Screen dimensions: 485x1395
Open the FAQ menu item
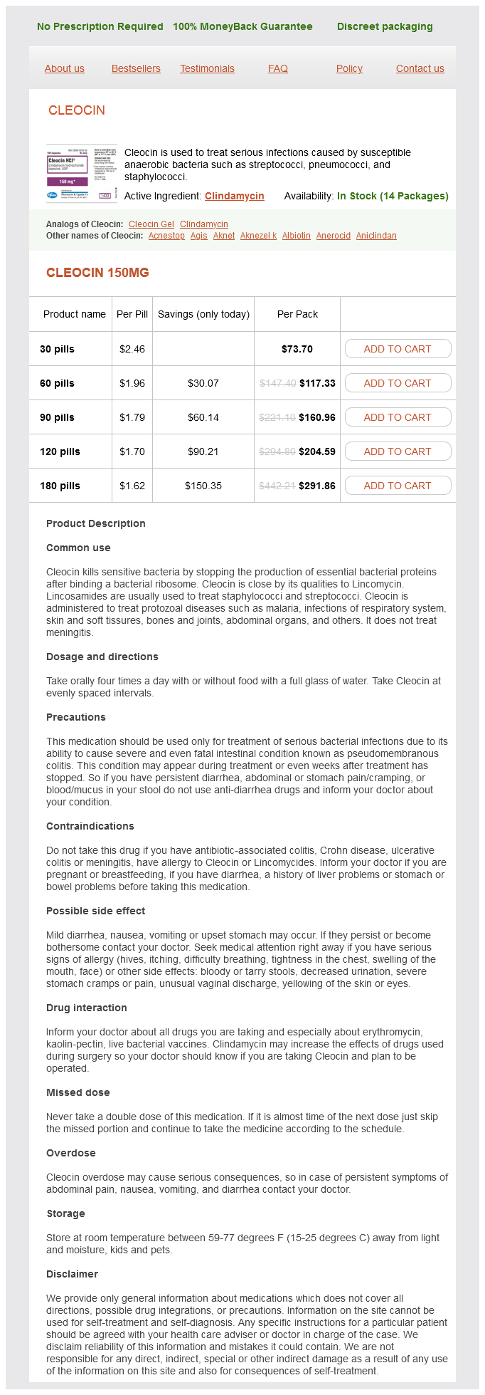278,68
